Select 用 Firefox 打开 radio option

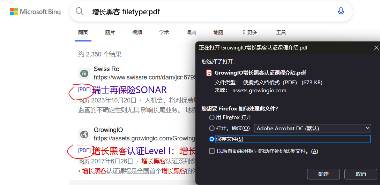coord(212,117)
